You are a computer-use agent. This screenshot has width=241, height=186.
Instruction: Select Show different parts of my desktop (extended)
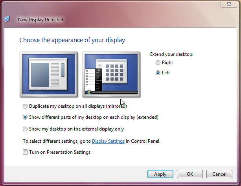(x=25, y=117)
